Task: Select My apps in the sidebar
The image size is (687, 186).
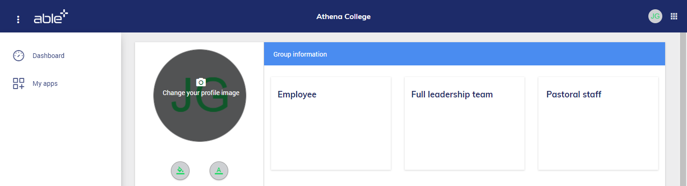Action: pos(45,83)
